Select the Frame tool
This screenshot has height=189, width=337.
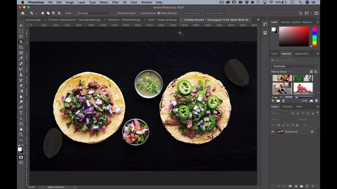pyautogui.click(x=21, y=52)
